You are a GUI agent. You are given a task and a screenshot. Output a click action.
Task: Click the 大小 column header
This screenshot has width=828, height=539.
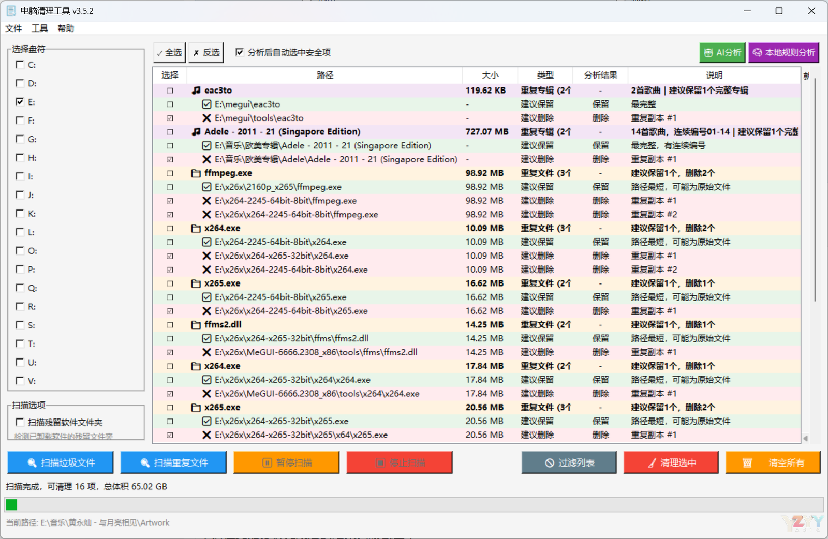(490, 76)
